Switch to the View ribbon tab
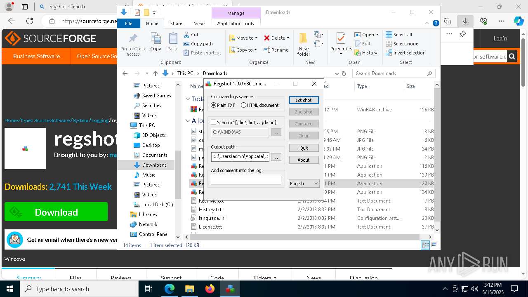Image resolution: width=528 pixels, height=297 pixels. click(199, 24)
